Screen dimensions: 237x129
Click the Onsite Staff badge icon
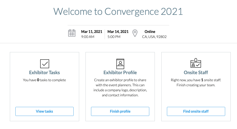196,63
